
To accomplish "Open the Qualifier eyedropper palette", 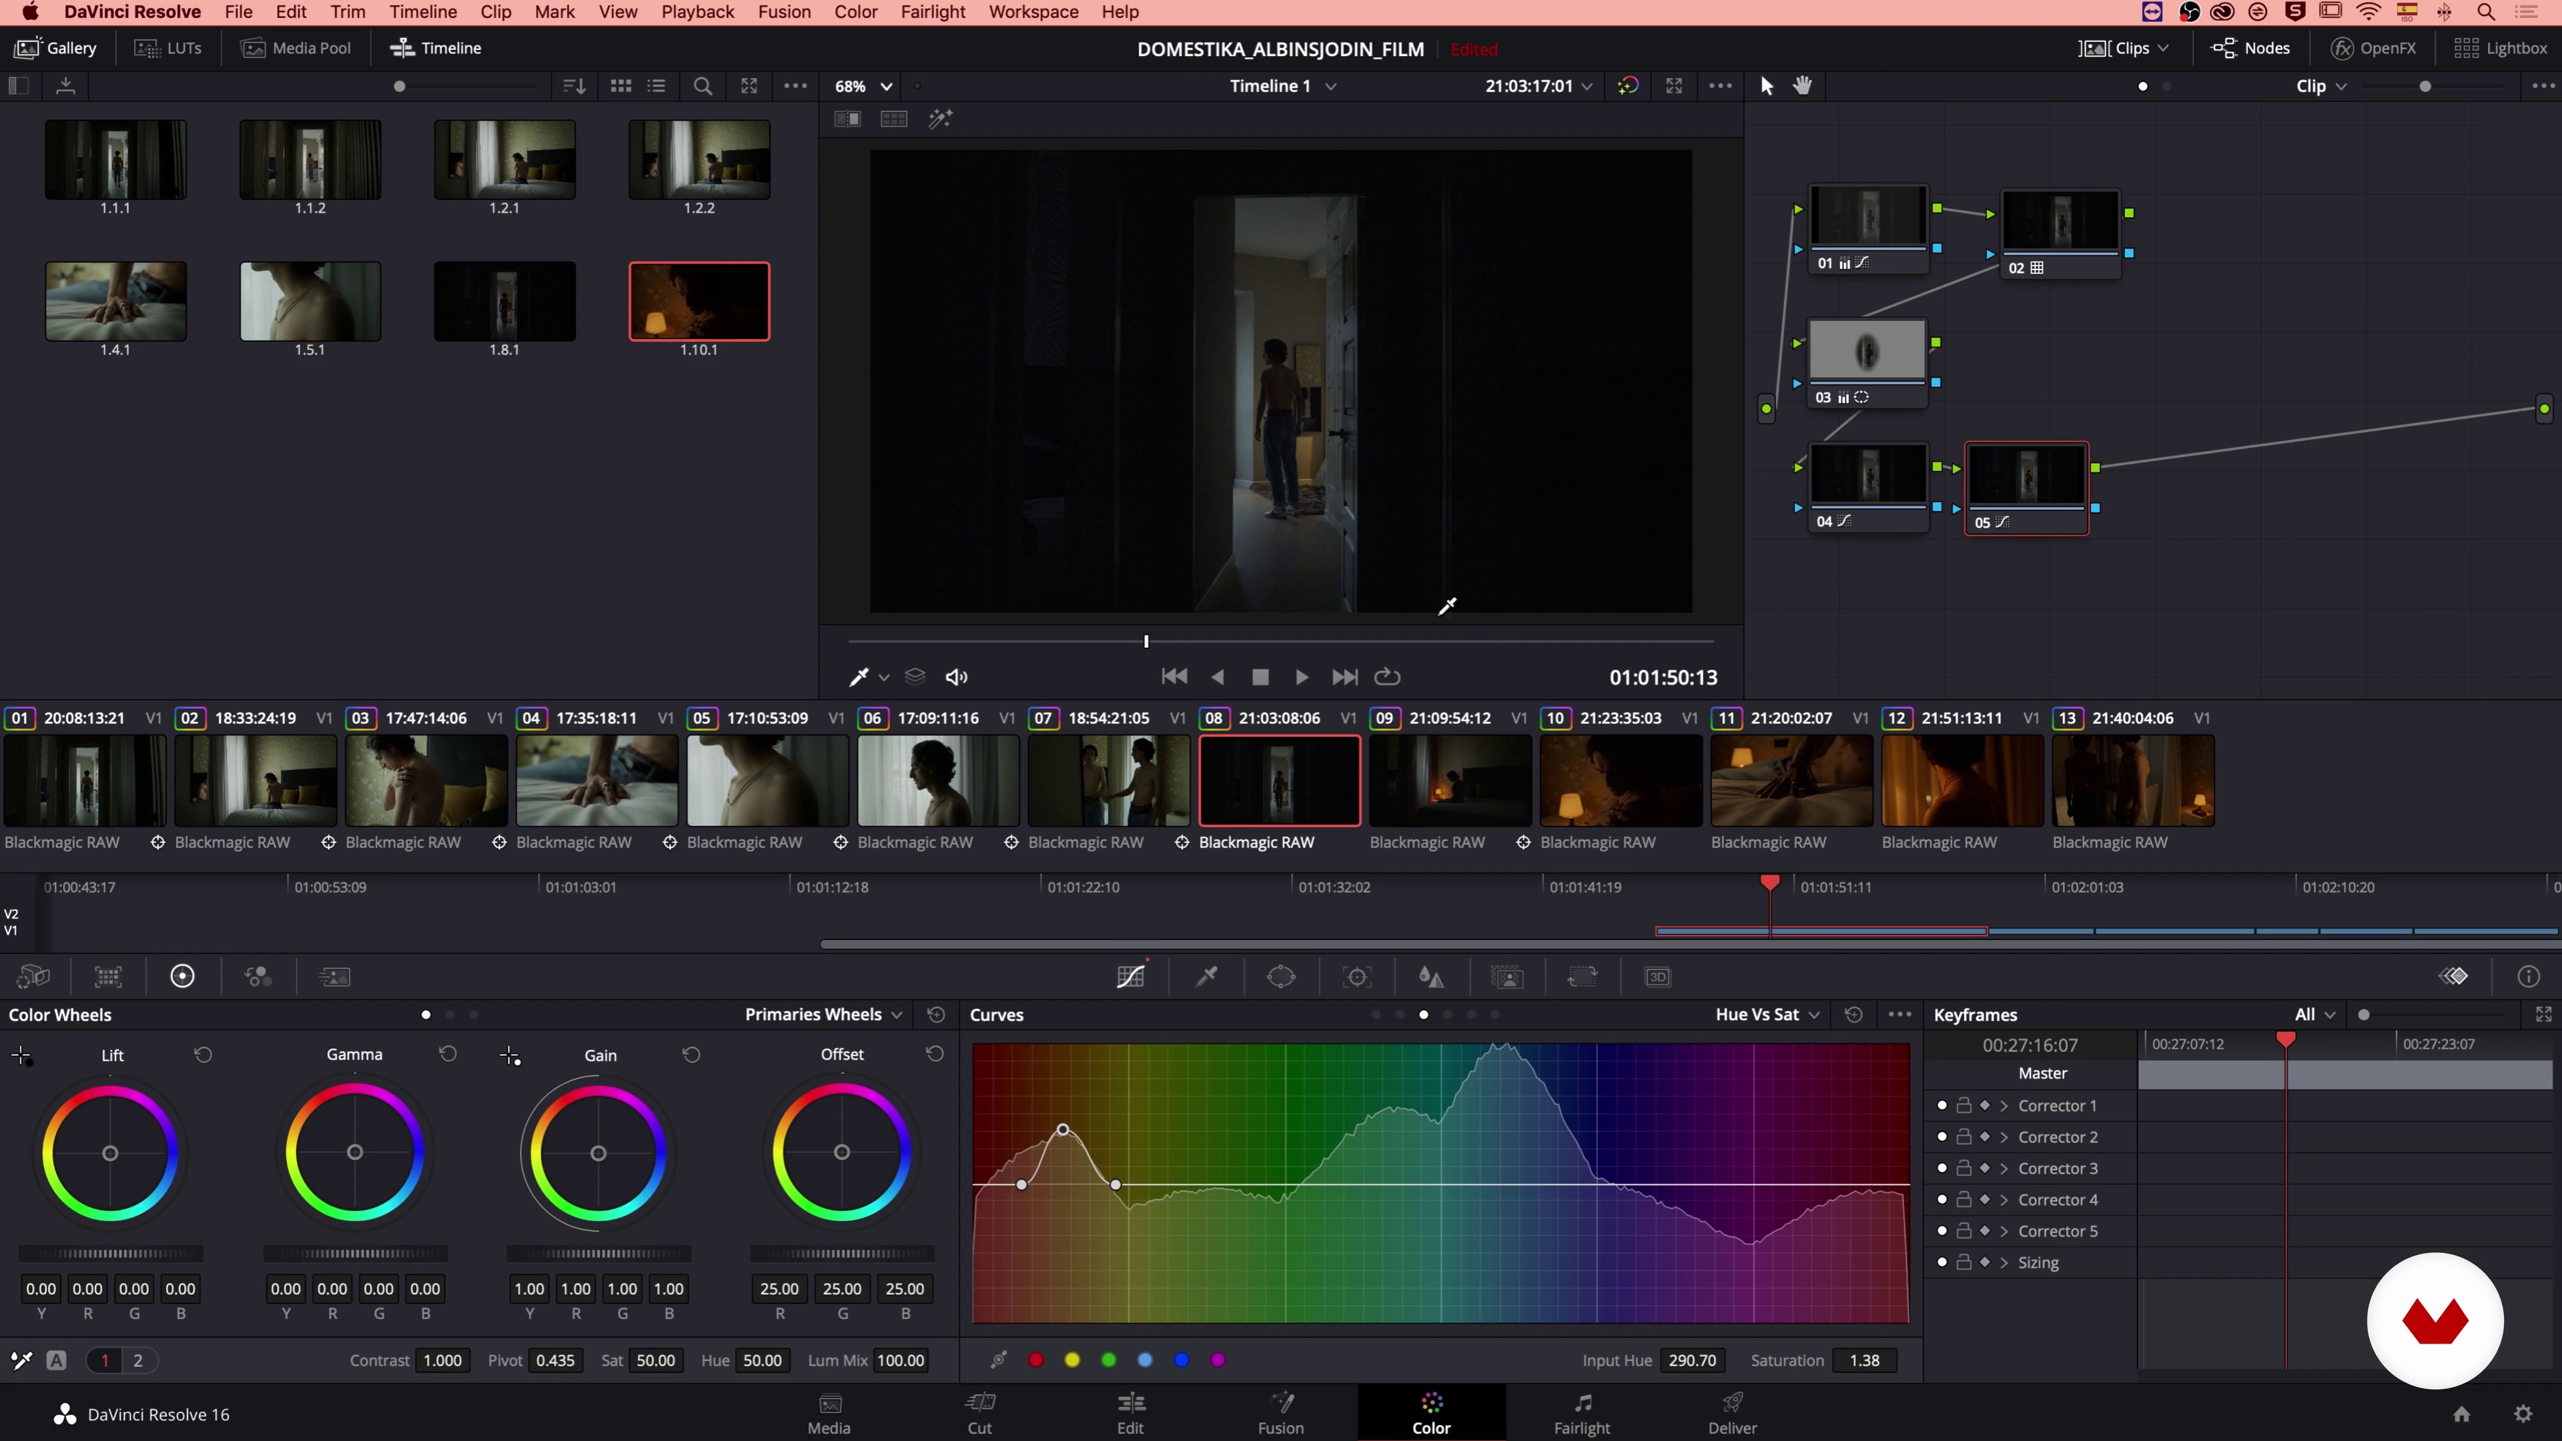I will click(1206, 977).
